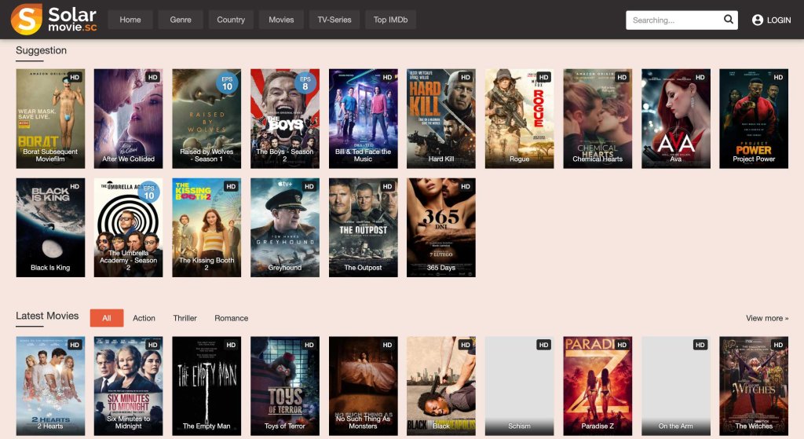Screen dimensions: 804x439
Task: Click HD badge on Hard Kill
Action: click(x=466, y=78)
